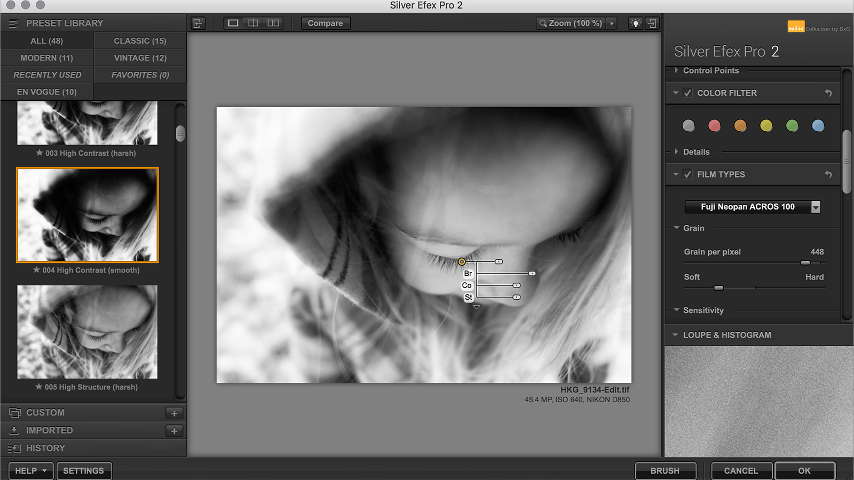Collapse the Sensitivity subsection
Image resolution: width=854 pixels, height=480 pixels.
click(x=676, y=310)
